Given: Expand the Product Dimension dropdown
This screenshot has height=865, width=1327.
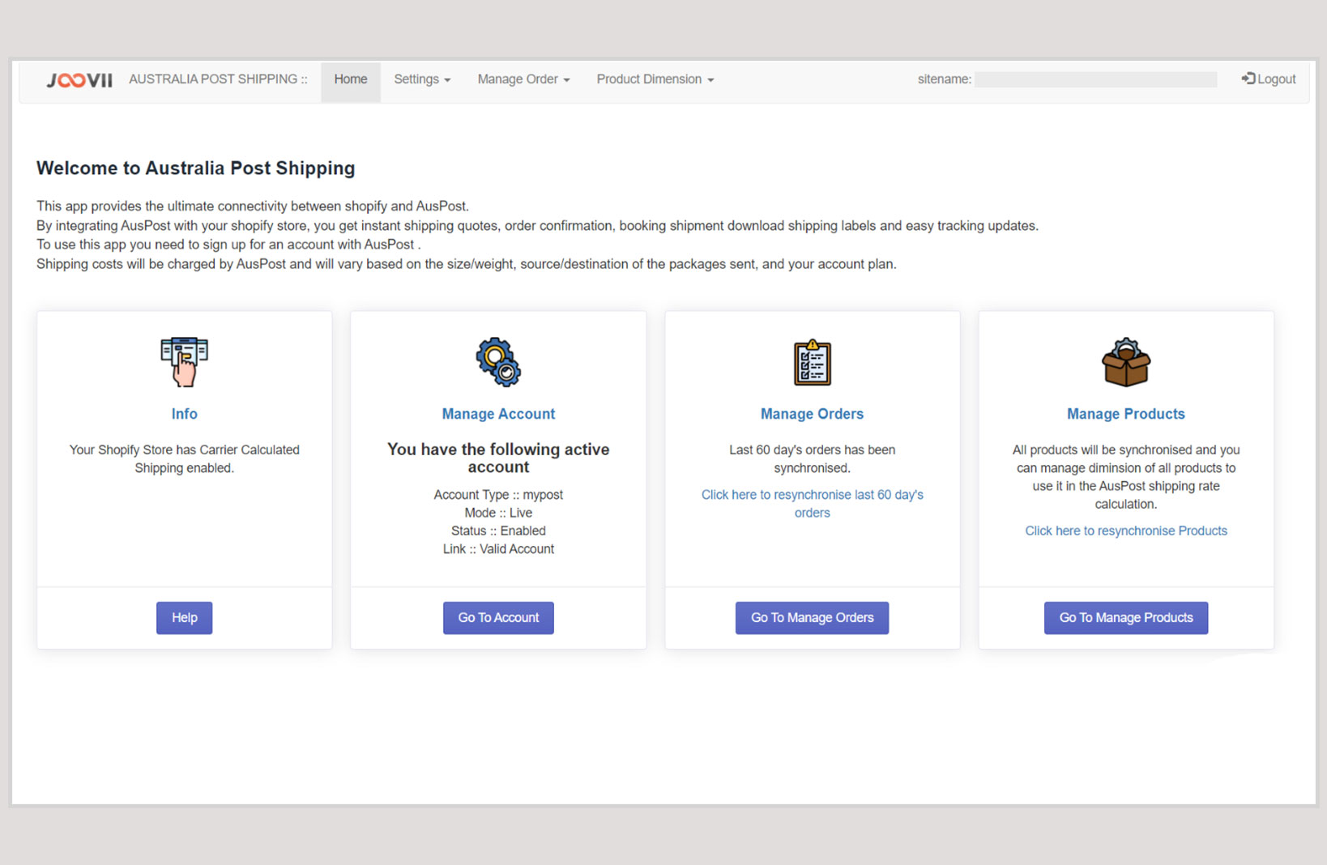Looking at the screenshot, I should pyautogui.click(x=655, y=79).
